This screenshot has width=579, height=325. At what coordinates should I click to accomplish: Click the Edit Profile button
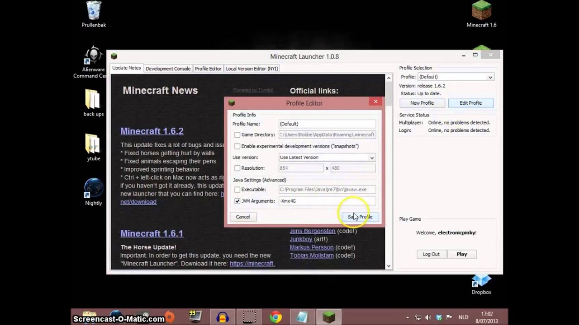tap(471, 103)
